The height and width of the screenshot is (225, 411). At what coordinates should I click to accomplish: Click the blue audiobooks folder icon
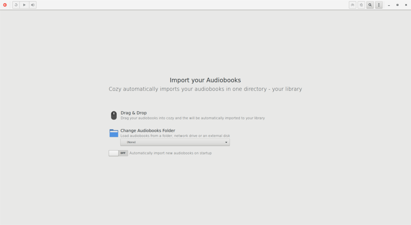(114, 133)
